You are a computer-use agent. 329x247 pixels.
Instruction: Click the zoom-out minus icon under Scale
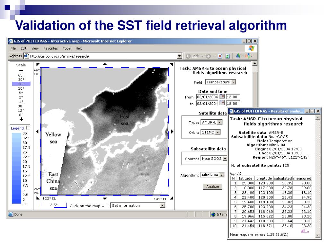21,70
